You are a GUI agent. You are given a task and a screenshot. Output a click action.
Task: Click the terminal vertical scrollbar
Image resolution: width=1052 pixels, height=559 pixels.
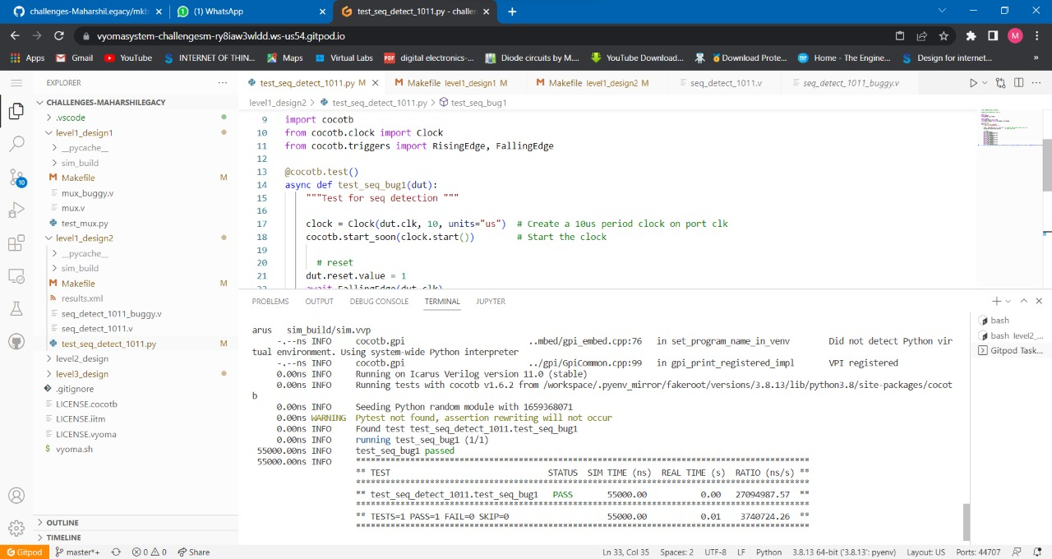[966, 521]
